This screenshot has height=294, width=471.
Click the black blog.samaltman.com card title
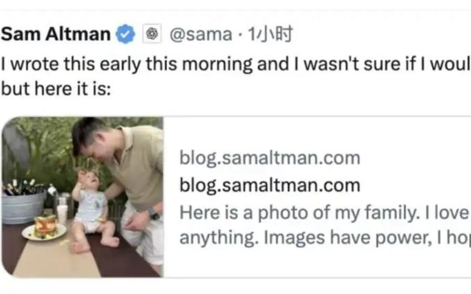(269, 185)
